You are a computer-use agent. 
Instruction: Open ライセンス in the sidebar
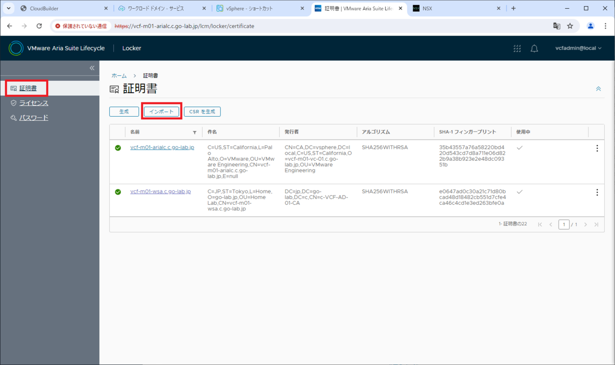click(x=34, y=103)
